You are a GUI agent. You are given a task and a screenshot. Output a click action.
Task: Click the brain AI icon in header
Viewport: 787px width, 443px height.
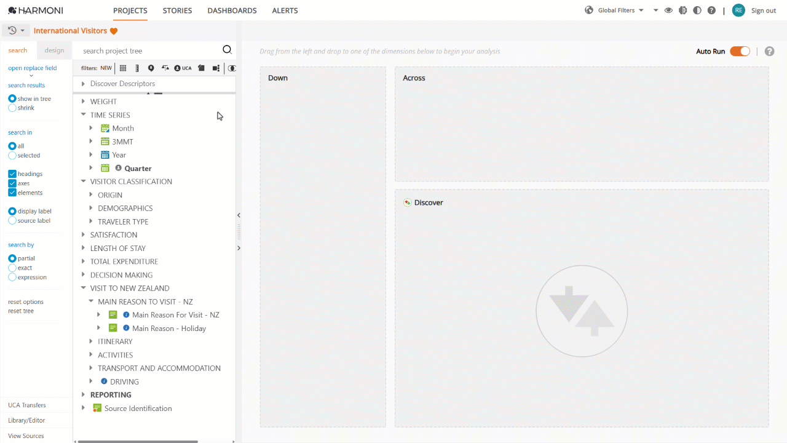pos(682,10)
